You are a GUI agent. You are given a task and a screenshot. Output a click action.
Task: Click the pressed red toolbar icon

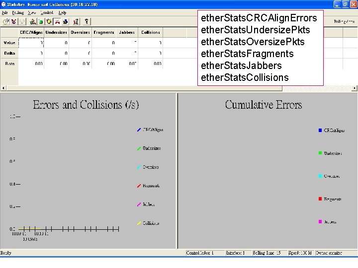pos(57,22)
